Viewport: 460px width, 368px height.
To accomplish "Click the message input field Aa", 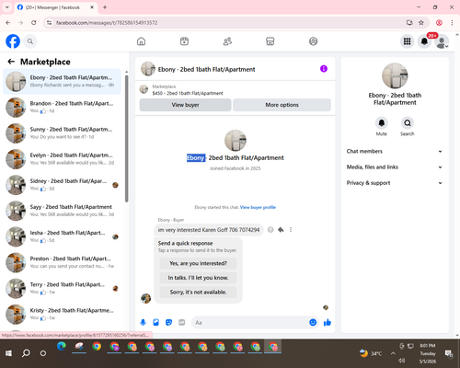I will pyautogui.click(x=249, y=323).
